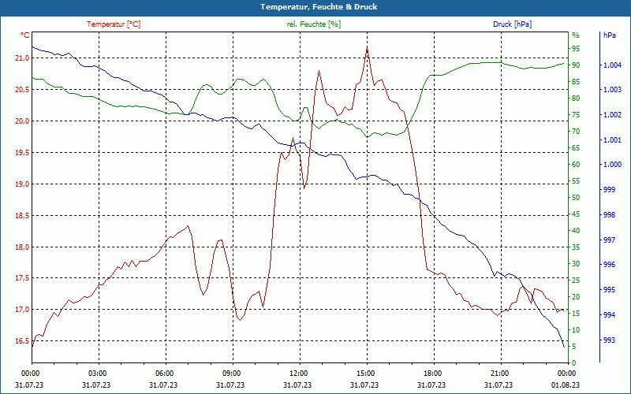
Task: Click the 12:00 time axis label
Action: [x=300, y=373]
